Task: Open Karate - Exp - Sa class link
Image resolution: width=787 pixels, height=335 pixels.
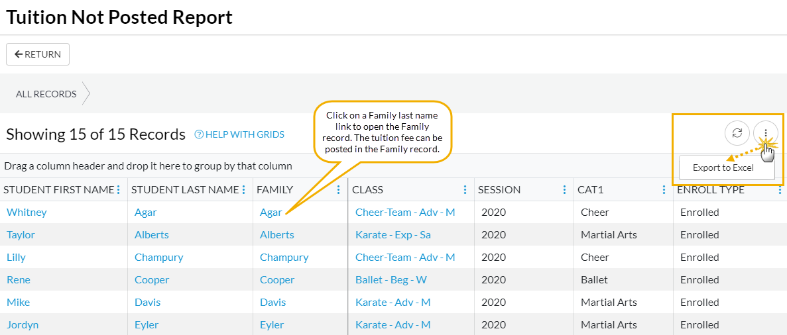Action: point(393,235)
